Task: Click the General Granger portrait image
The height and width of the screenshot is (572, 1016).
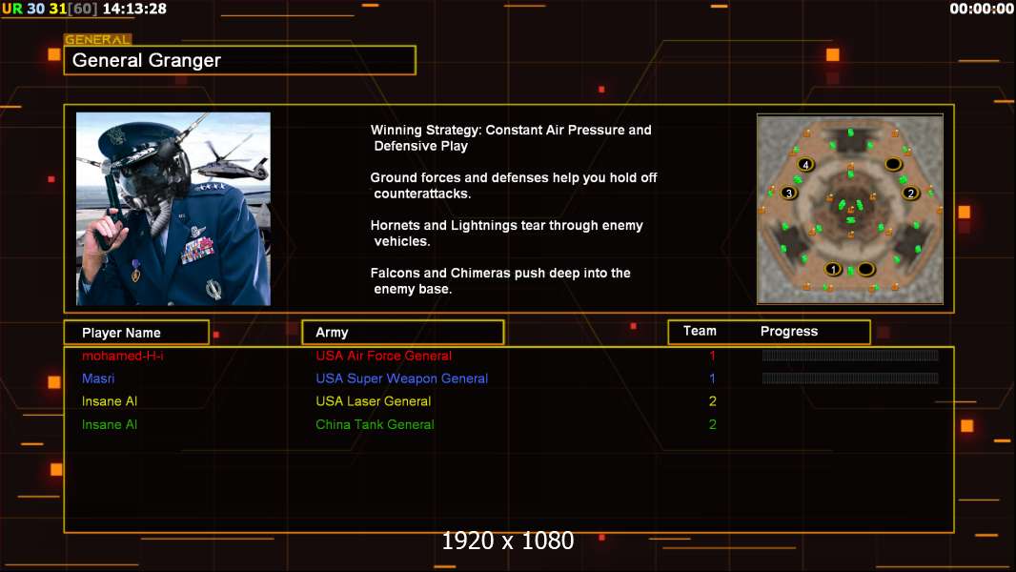Action: tap(173, 209)
